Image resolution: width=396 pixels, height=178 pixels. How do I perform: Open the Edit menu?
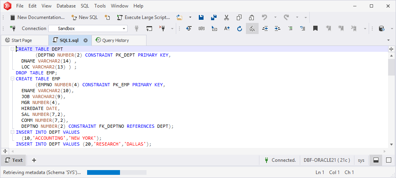click(x=32, y=6)
